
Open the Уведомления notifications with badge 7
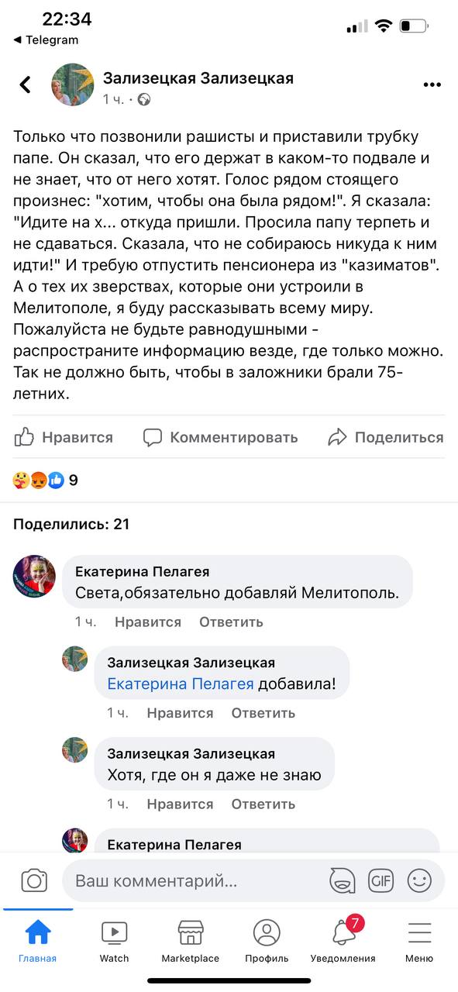tap(343, 939)
